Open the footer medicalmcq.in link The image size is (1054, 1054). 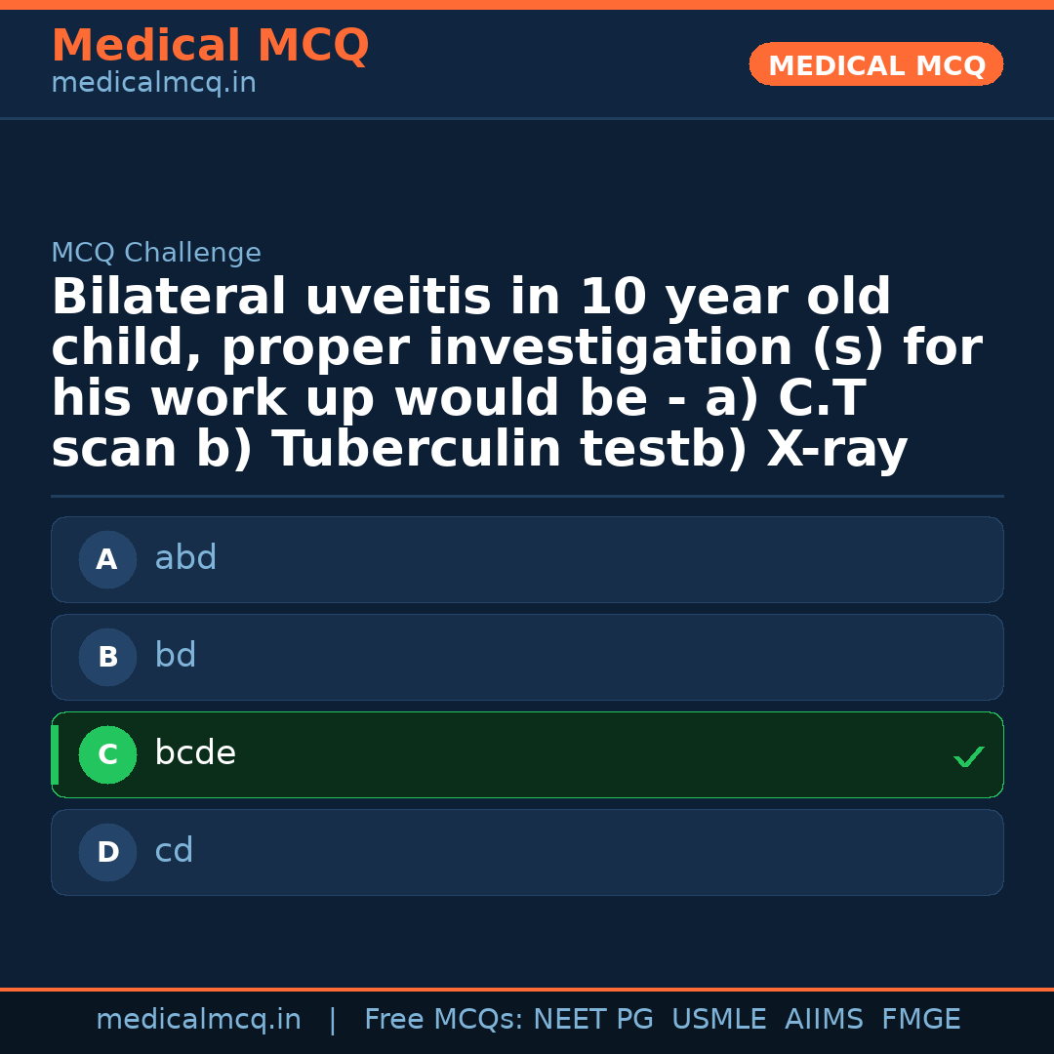[x=198, y=1020]
